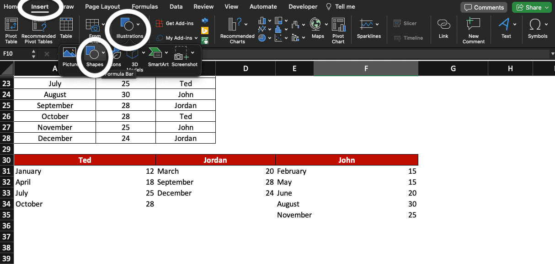Insert a Pivot Chart
Image resolution: width=555 pixels, height=264 pixels.
[338, 30]
